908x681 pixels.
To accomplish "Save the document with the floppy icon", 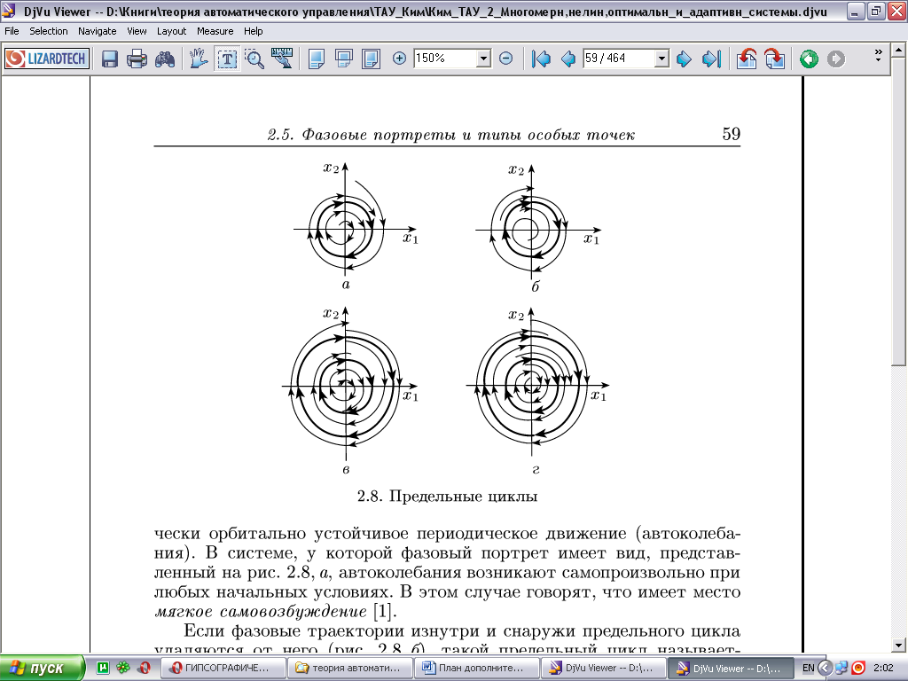I will [110, 59].
